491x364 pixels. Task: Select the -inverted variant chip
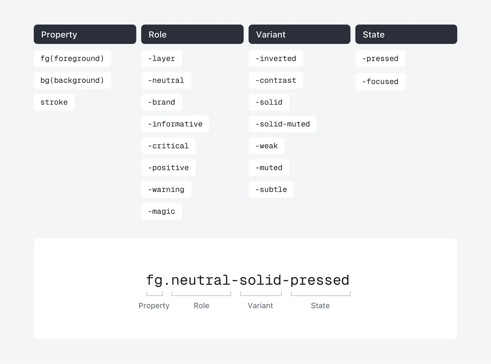click(276, 59)
